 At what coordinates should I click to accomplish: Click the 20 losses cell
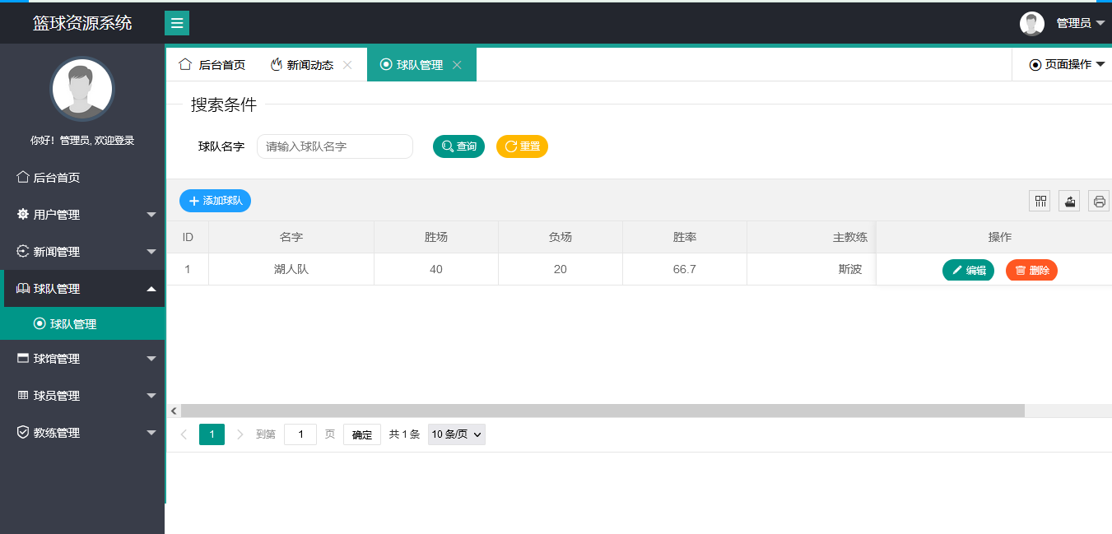(561, 269)
